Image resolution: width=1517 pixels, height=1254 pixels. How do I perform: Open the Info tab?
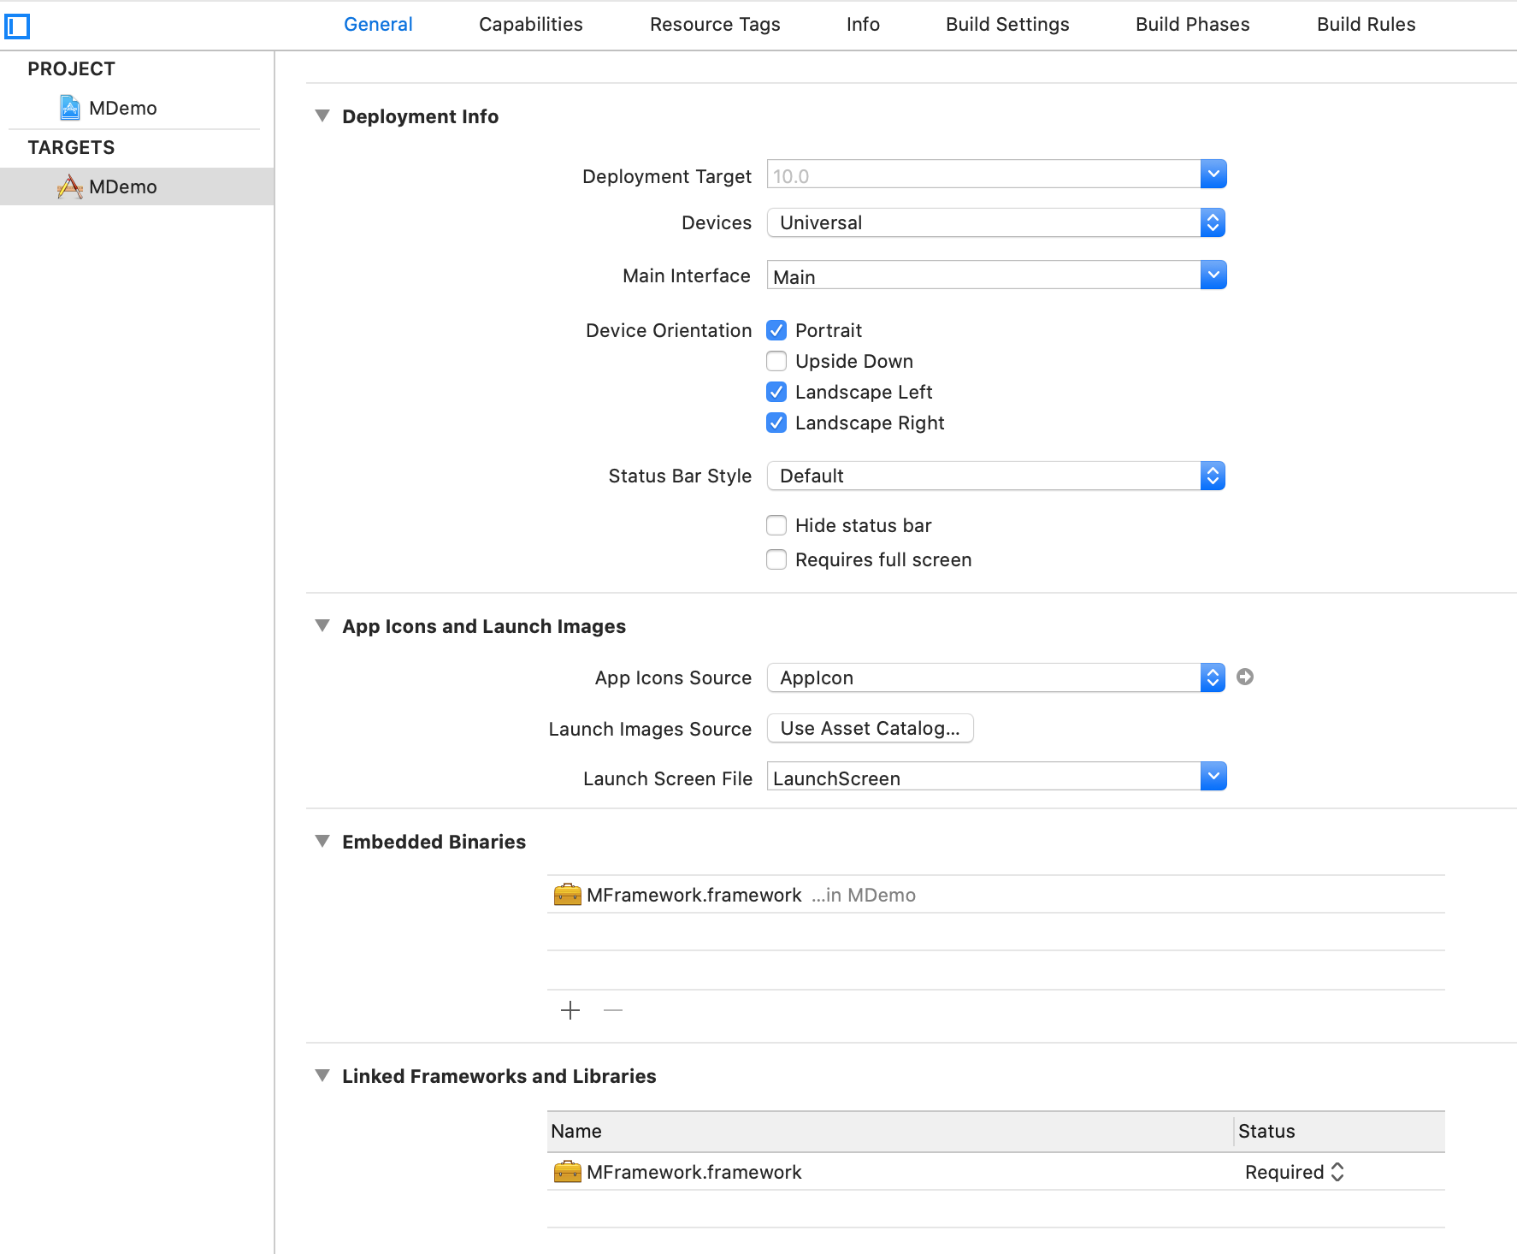pos(863,24)
